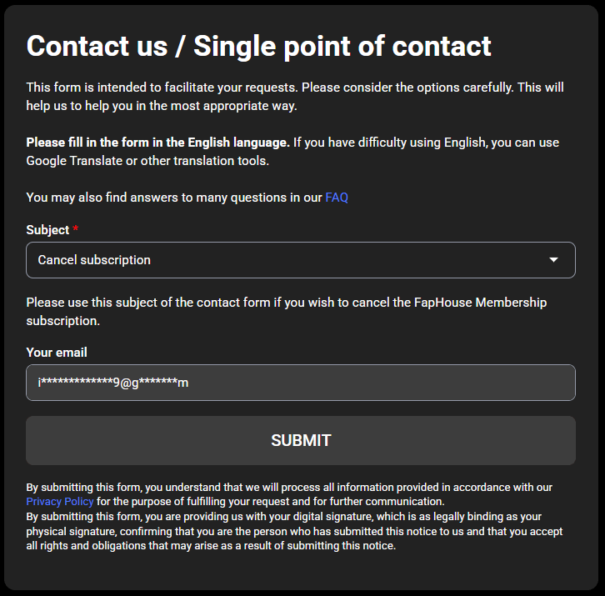
Task: Click the red required asterisk next to Subject
Action: (x=76, y=230)
